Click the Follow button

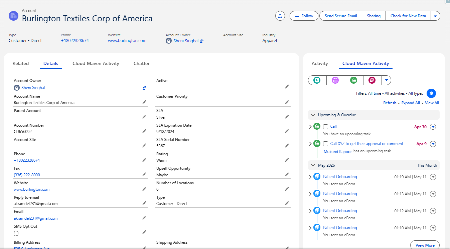pos(304,16)
